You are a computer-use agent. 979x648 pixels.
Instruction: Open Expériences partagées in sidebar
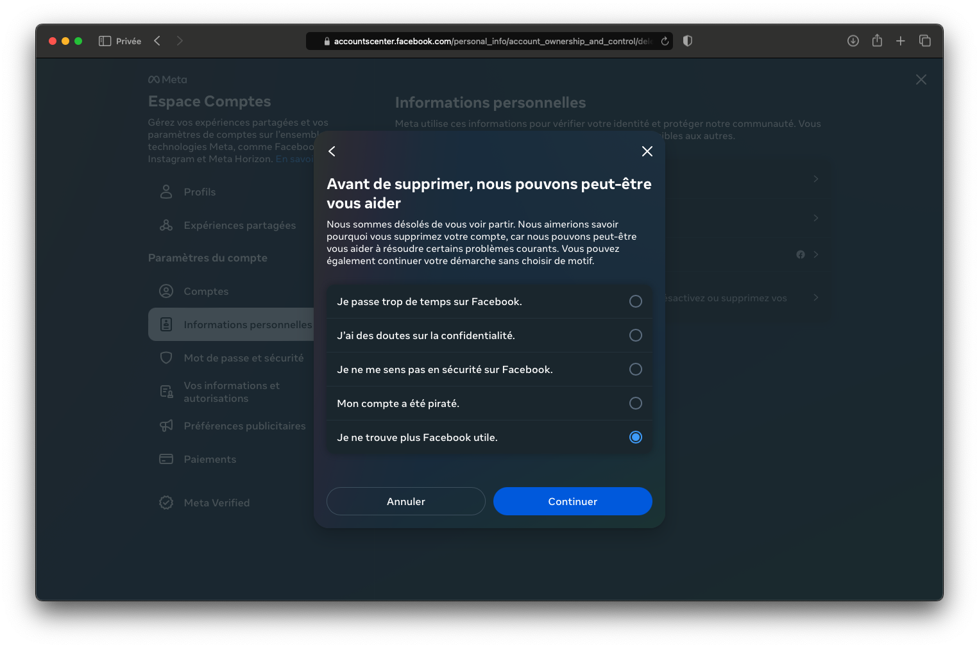(x=231, y=225)
